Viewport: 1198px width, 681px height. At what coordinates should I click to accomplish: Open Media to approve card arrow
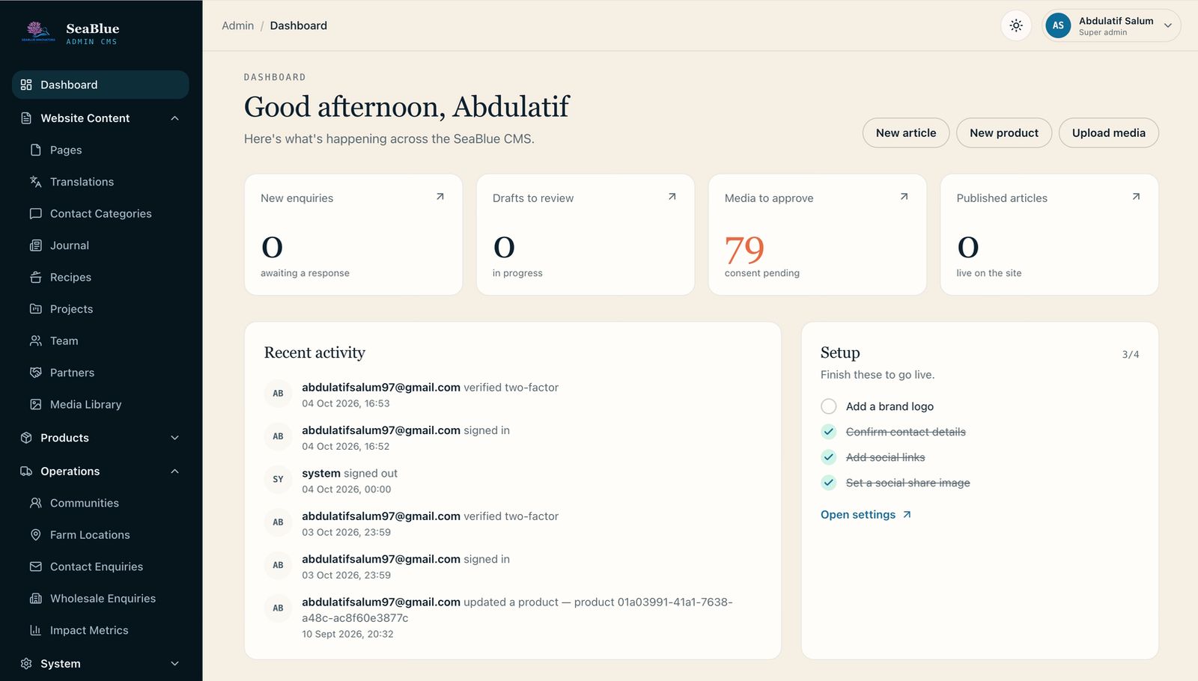904,197
